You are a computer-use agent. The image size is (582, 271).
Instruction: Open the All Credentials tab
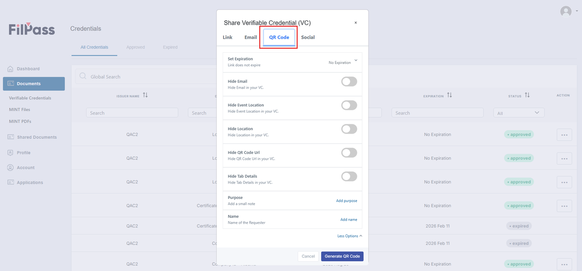95,47
